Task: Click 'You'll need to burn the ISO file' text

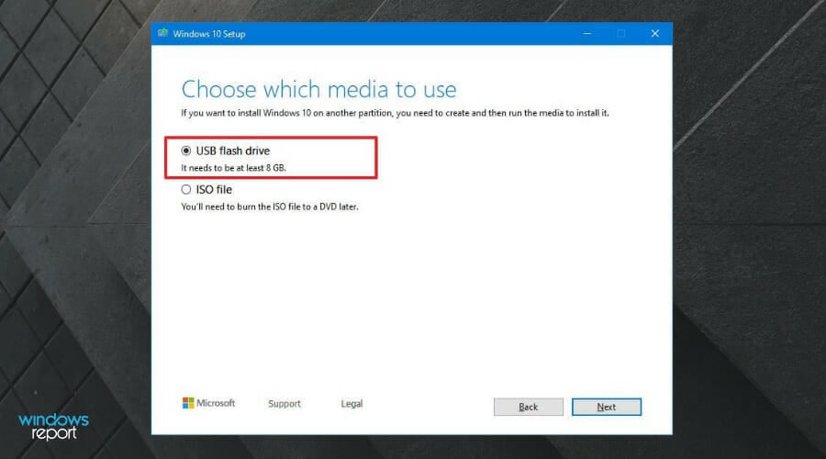Action: pyautogui.click(x=270, y=207)
